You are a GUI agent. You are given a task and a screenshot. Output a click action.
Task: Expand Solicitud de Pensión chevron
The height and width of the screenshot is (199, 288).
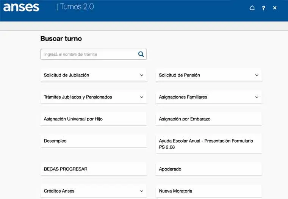pyautogui.click(x=257, y=75)
